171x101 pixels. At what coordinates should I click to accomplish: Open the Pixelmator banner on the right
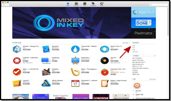tap(143, 33)
